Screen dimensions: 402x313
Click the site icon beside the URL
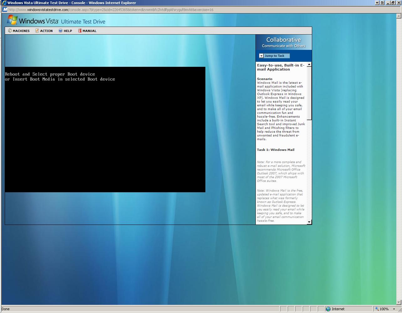(x=5, y=9)
